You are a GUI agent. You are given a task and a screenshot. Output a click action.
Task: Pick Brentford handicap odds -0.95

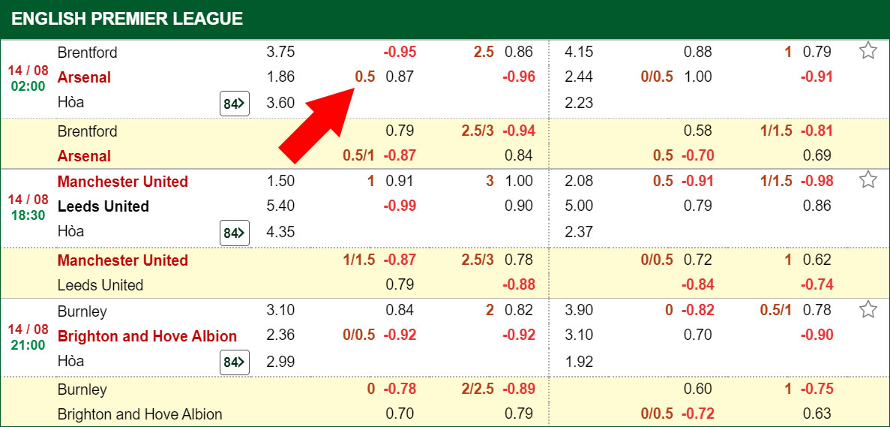400,53
